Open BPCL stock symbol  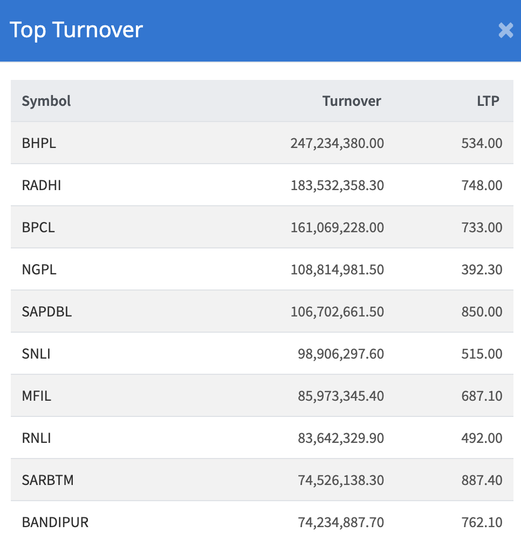pos(38,227)
